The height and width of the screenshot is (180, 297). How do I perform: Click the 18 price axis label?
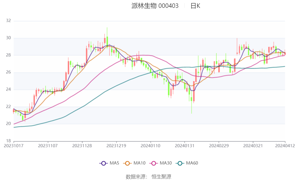tap(8, 141)
